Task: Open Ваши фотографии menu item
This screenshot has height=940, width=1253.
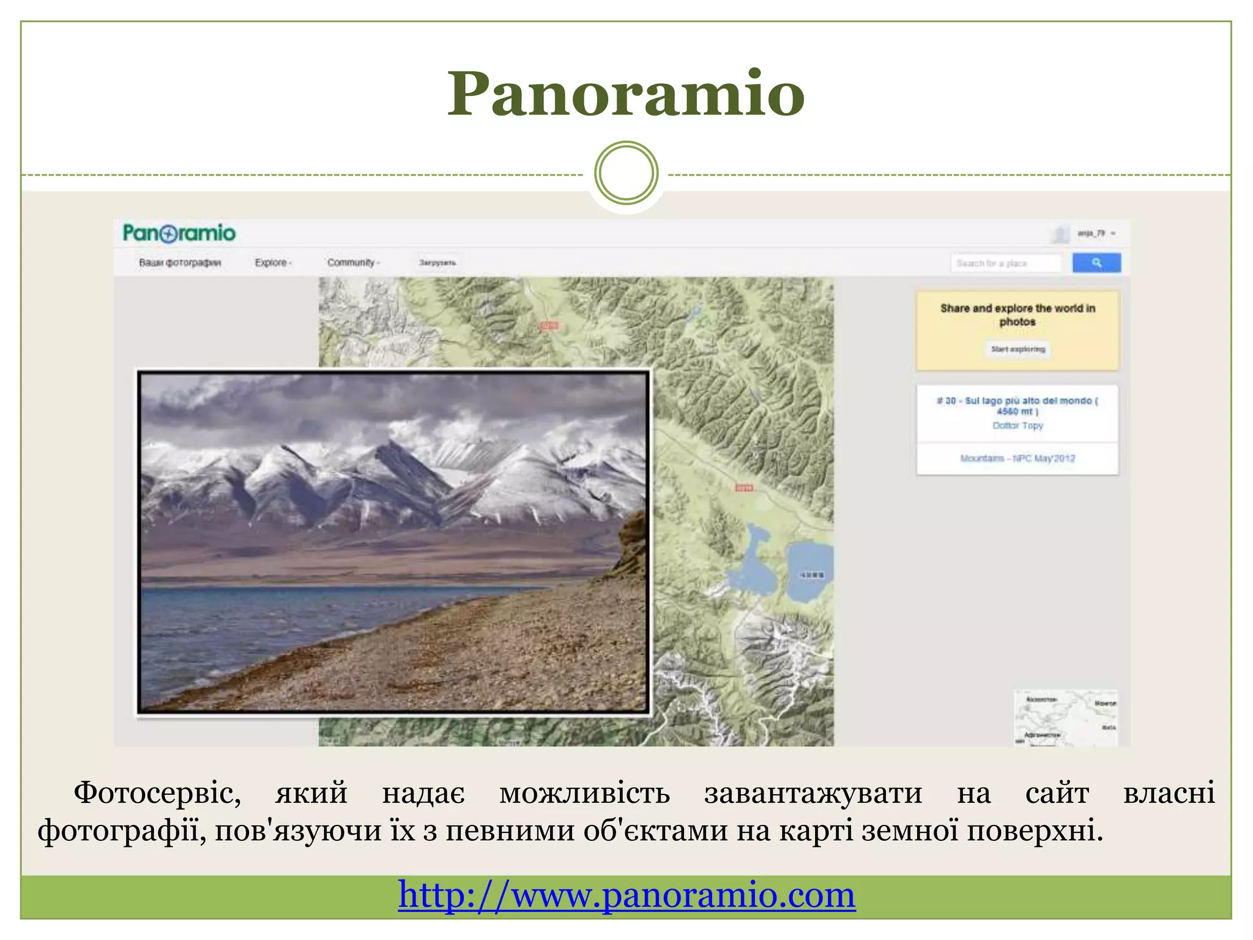Action: (x=180, y=263)
